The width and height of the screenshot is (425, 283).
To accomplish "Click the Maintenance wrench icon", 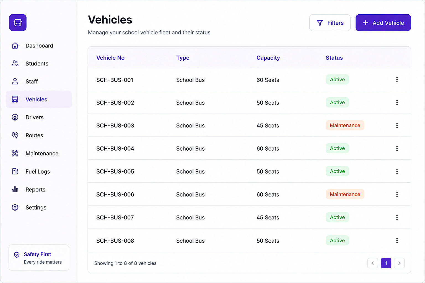I will [x=15, y=153].
